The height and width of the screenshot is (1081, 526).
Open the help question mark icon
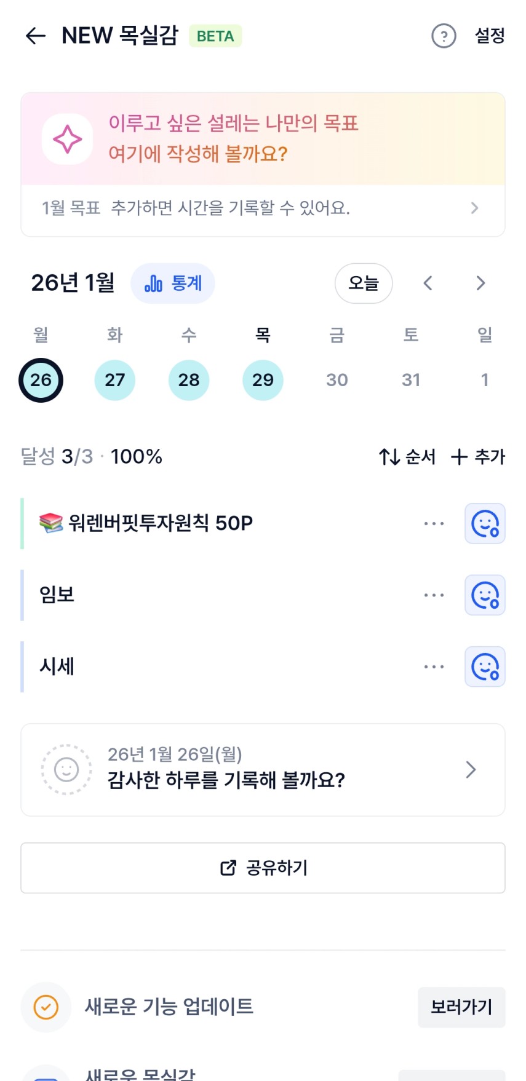tap(444, 36)
